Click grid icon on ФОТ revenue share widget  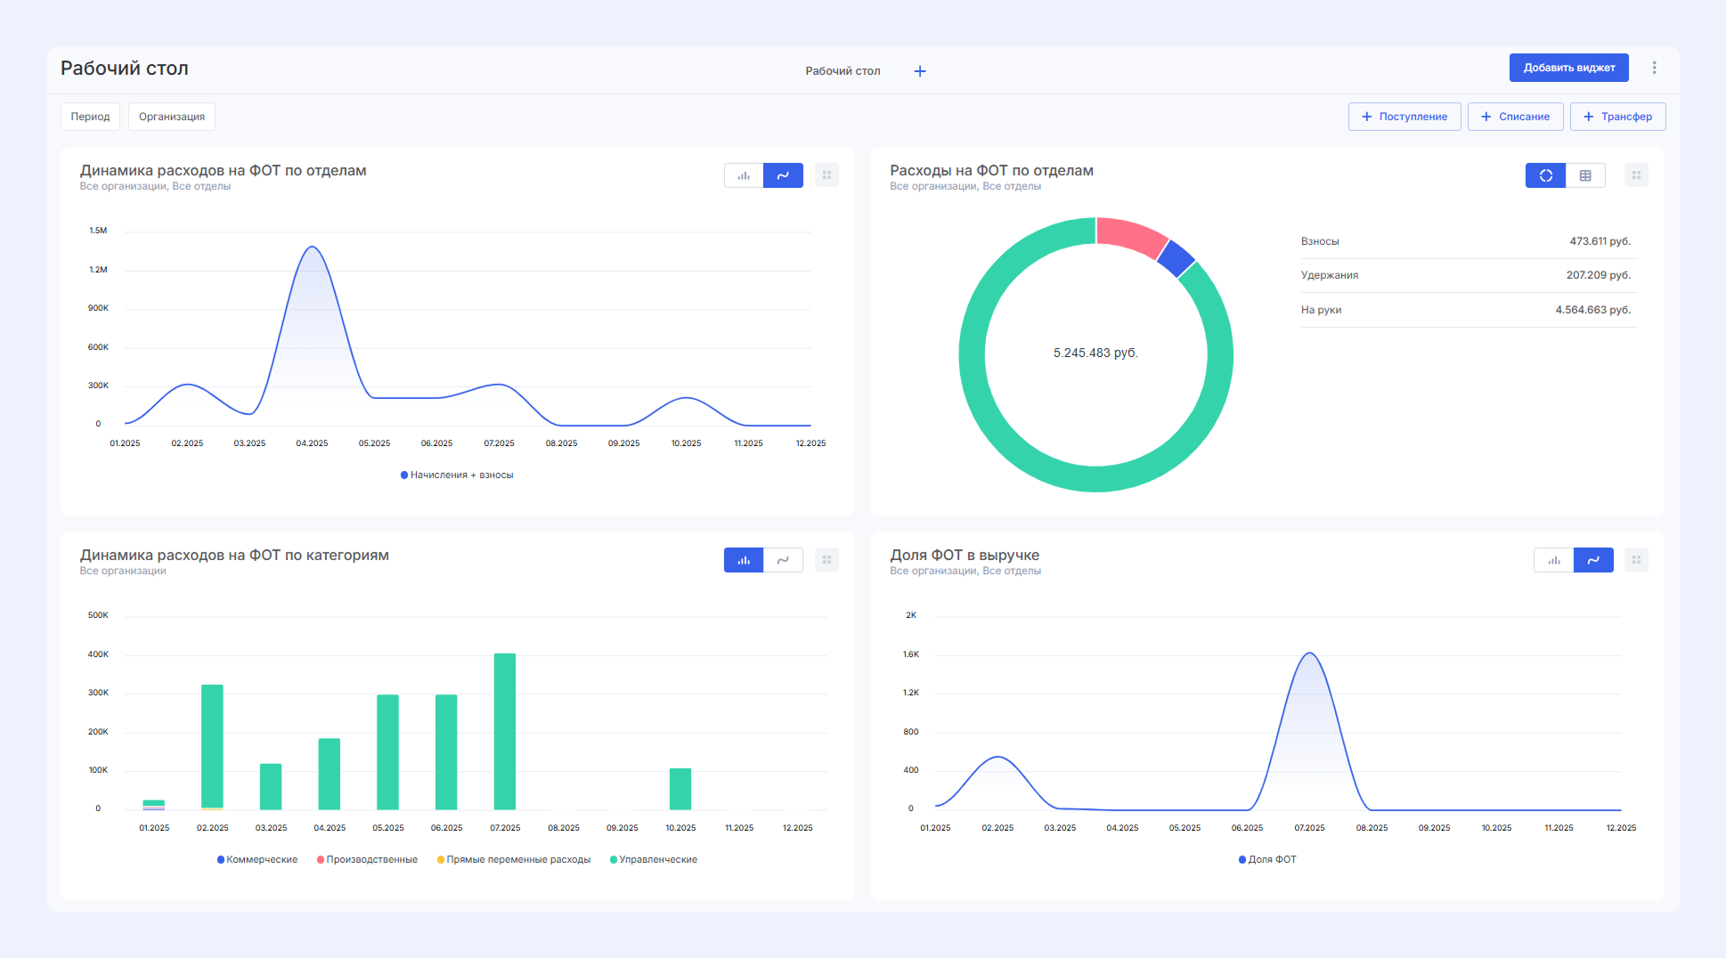coord(1636,560)
